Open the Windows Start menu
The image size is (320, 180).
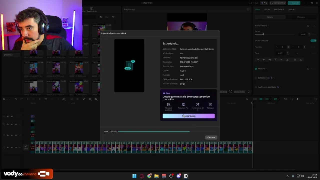[x=134, y=176]
